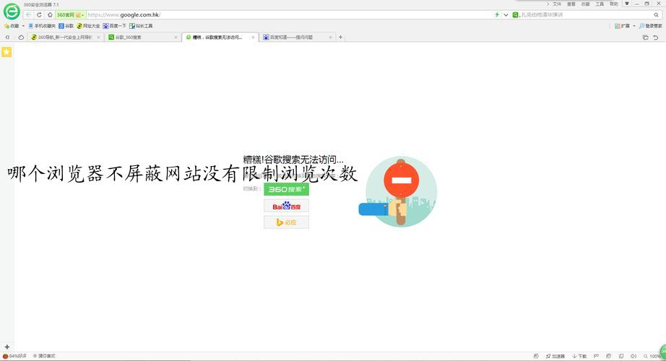Open the 手机收藏夹 bookmark
This screenshot has height=361, width=666.
pos(42,26)
